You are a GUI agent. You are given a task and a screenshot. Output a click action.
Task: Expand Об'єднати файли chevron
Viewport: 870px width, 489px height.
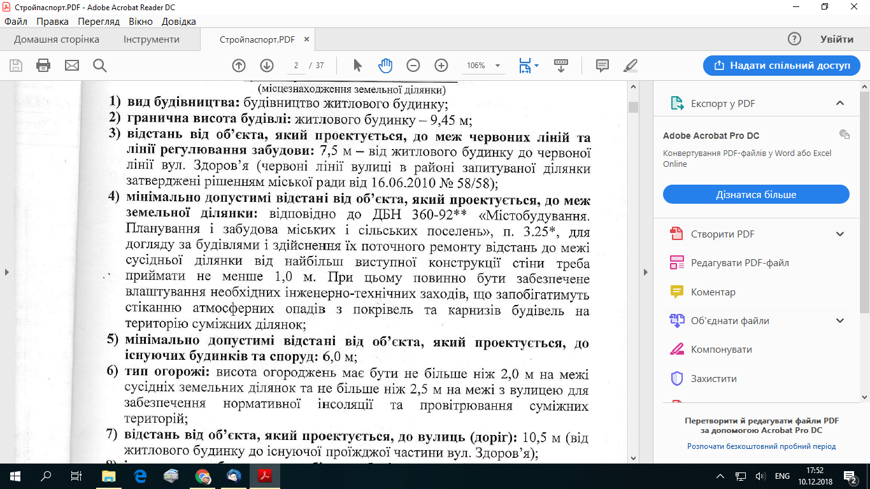840,320
